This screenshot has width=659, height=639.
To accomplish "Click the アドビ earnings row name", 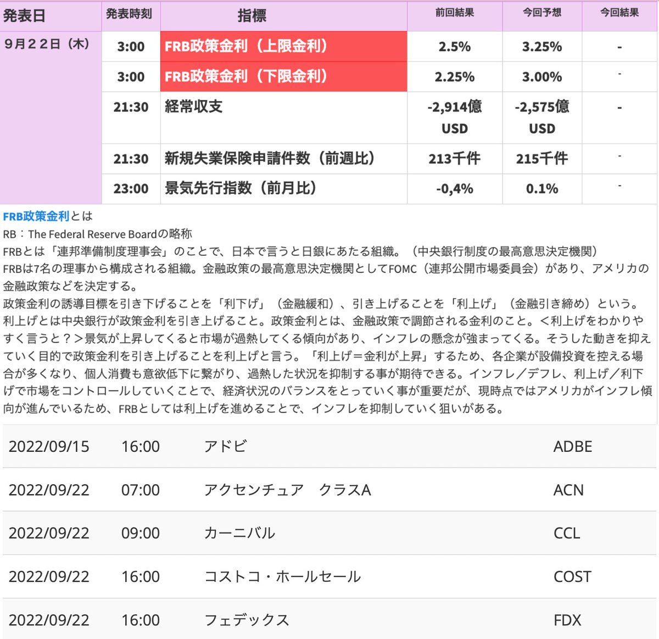I will 225,446.
